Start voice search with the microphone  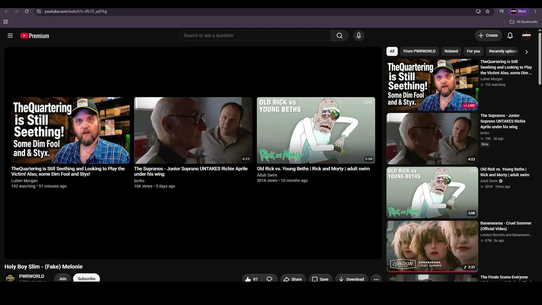point(359,36)
